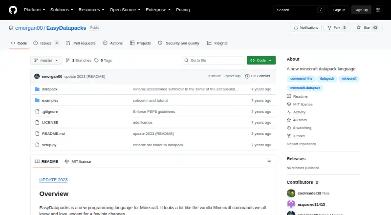
Task: Open the EasyDatapacks repository link
Action: (x=66, y=28)
